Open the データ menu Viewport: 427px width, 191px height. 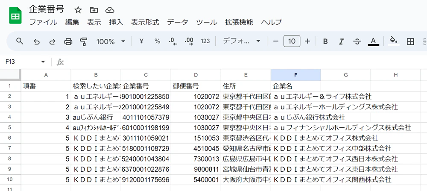(x=178, y=22)
